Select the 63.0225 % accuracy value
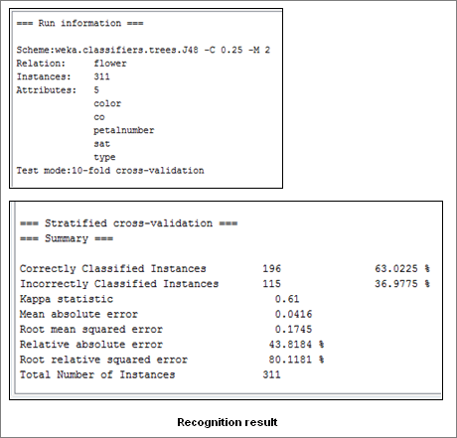457x438 pixels. [402, 268]
